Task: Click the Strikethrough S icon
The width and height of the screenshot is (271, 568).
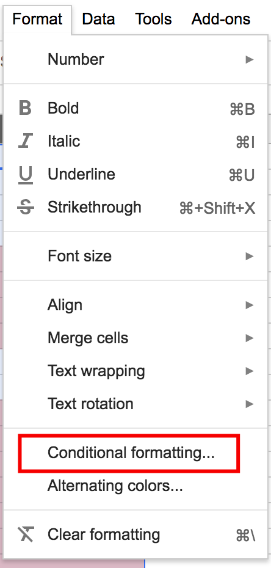Action: tap(26, 208)
